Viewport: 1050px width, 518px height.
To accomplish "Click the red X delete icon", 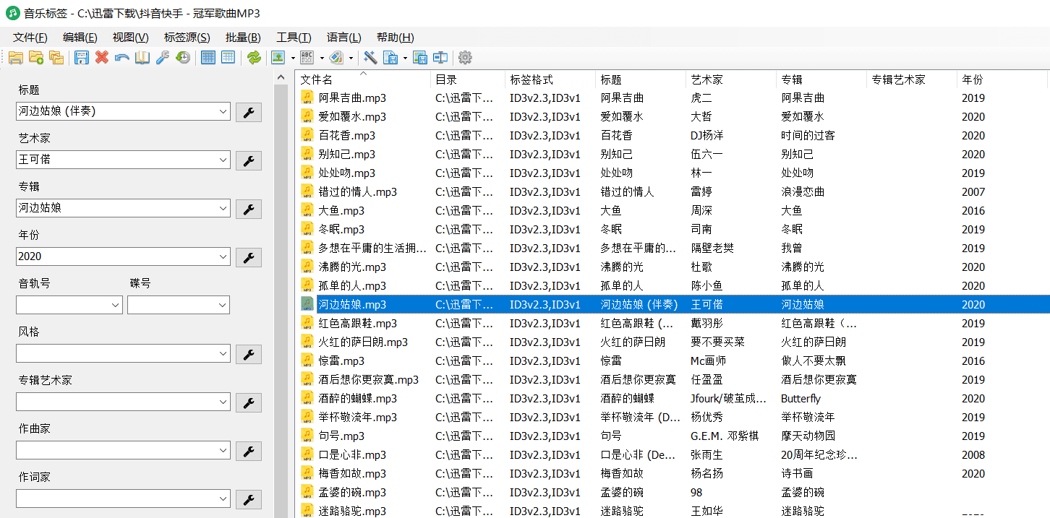I will [x=102, y=58].
